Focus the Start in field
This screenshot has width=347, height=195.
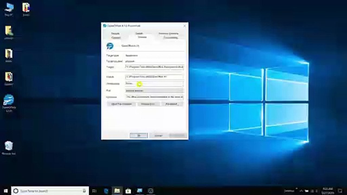click(154, 77)
